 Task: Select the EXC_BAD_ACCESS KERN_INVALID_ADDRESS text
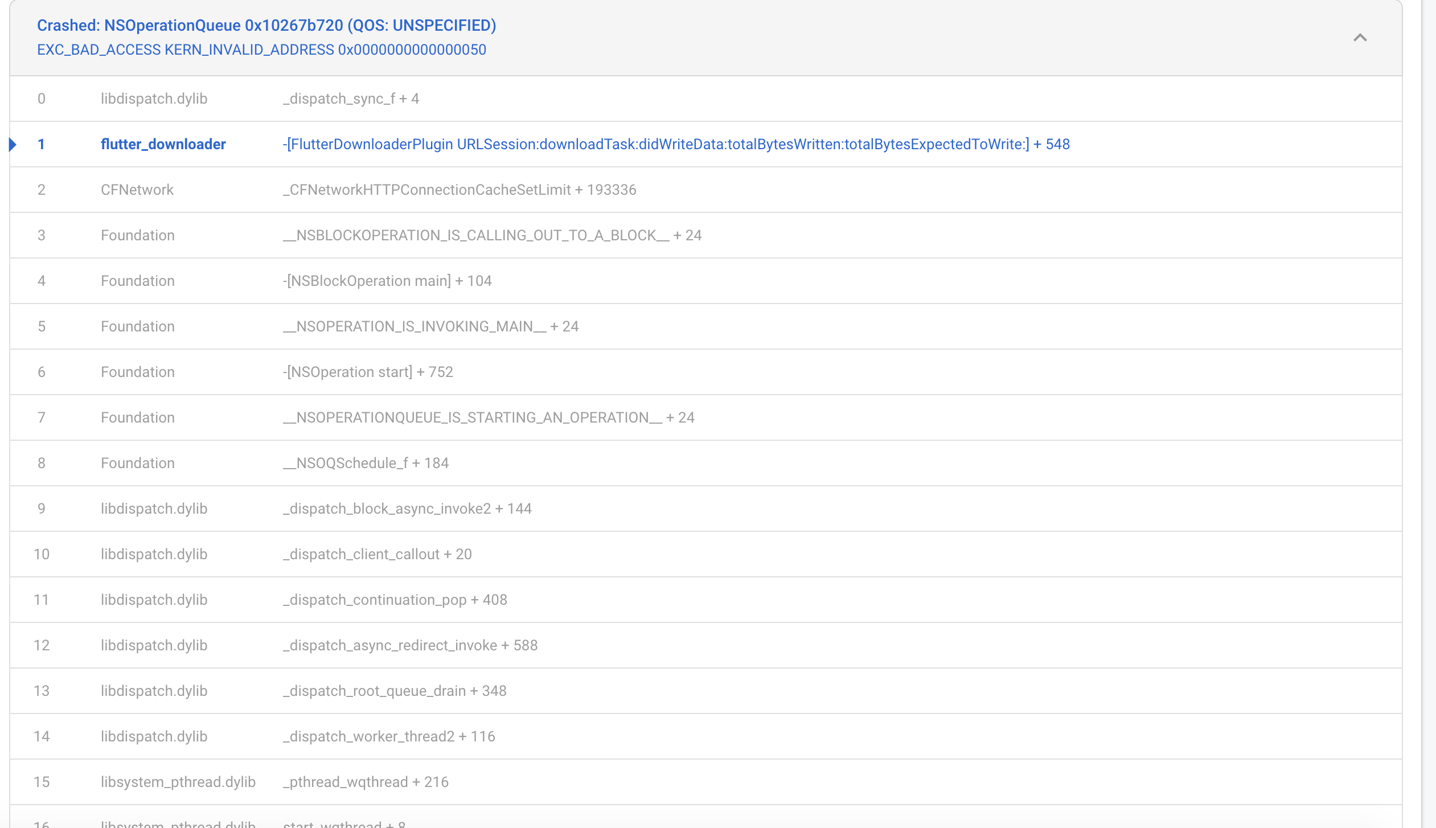[261, 50]
